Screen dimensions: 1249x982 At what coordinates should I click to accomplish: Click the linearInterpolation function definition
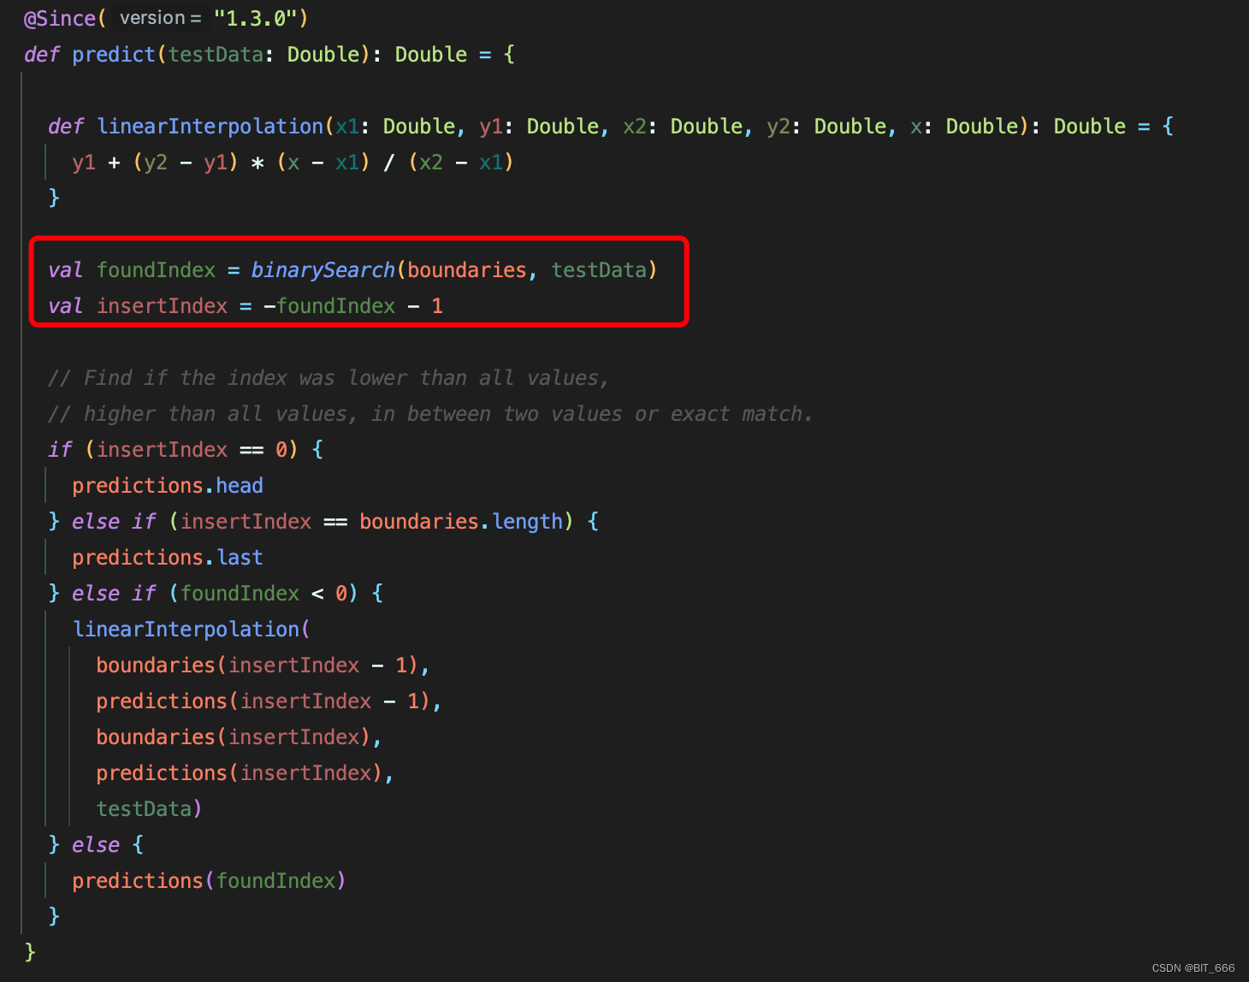210,126
